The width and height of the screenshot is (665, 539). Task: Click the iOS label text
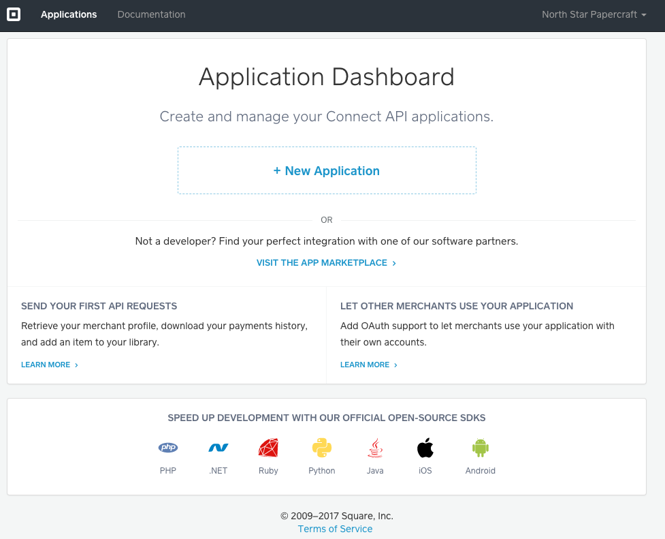pos(425,471)
